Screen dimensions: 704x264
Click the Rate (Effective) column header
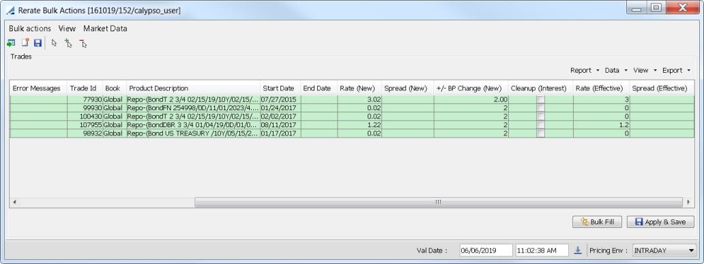601,88
